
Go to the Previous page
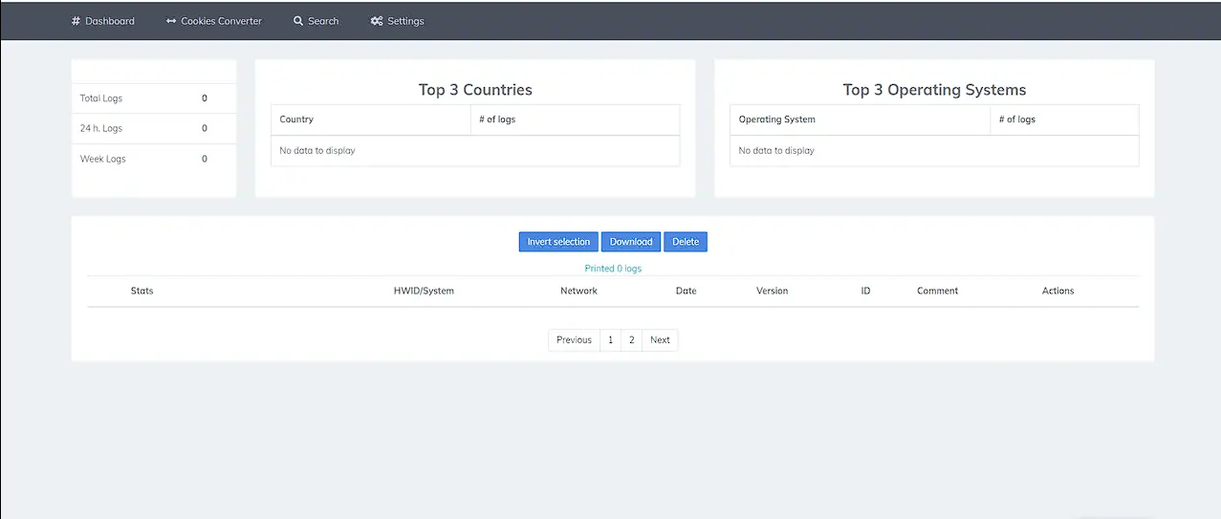(x=574, y=340)
